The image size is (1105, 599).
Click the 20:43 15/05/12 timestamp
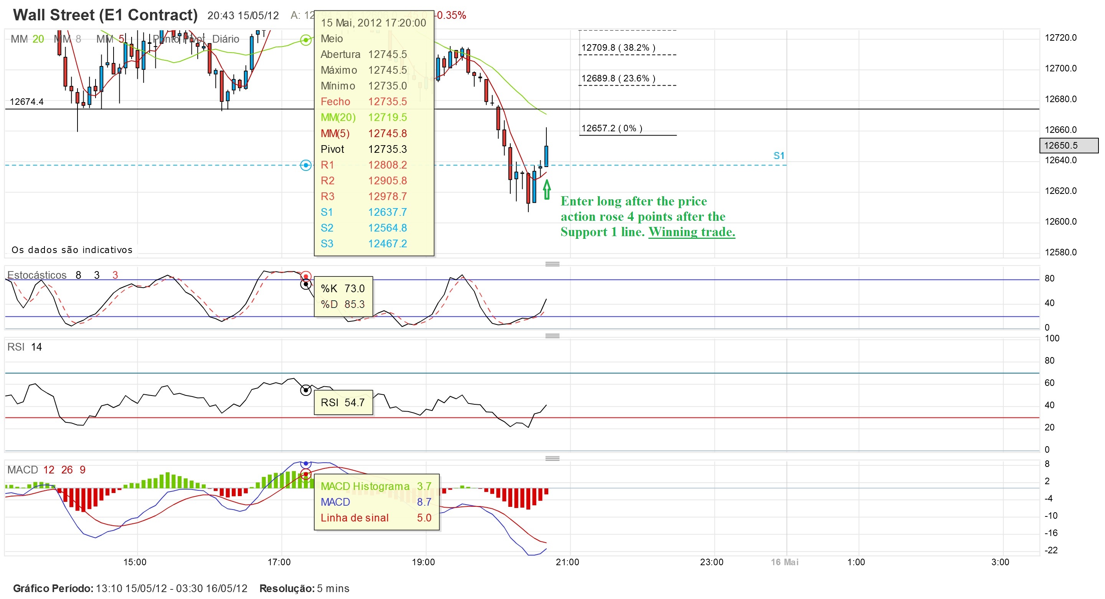coord(243,15)
